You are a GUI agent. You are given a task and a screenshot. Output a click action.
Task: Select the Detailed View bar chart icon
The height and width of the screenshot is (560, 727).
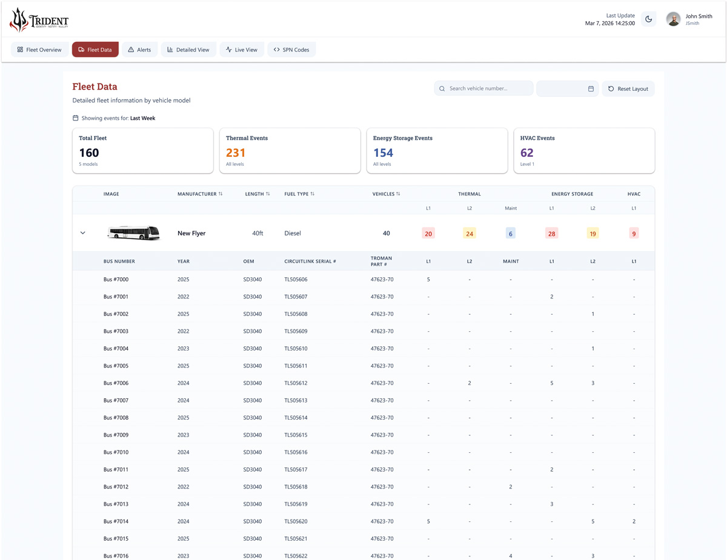click(171, 50)
